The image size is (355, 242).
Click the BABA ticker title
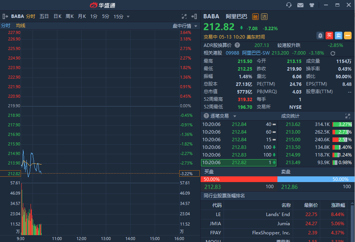point(211,16)
